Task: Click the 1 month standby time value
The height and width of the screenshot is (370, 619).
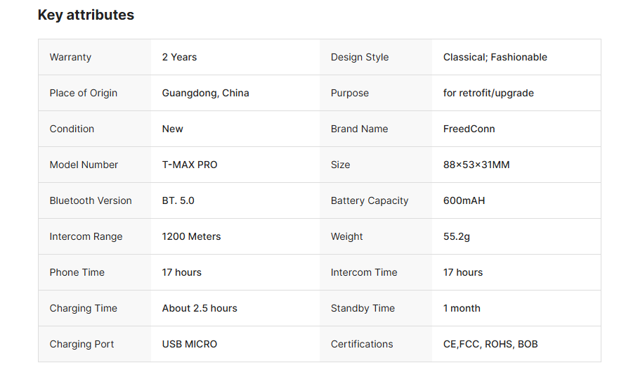Action: (462, 308)
